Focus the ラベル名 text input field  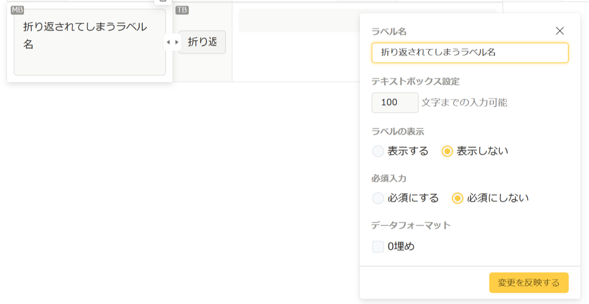[470, 53]
